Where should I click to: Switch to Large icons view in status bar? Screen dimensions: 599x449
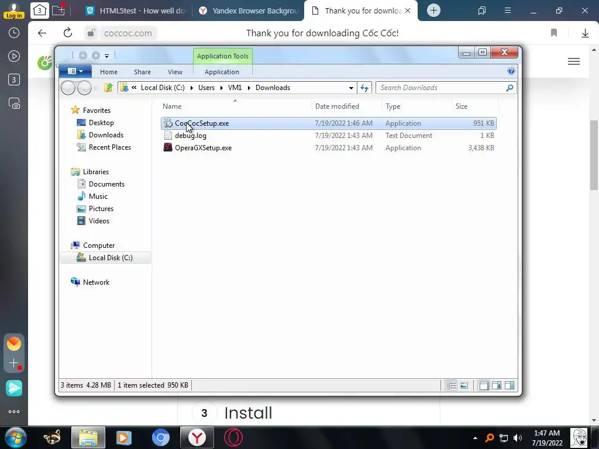[464, 385]
